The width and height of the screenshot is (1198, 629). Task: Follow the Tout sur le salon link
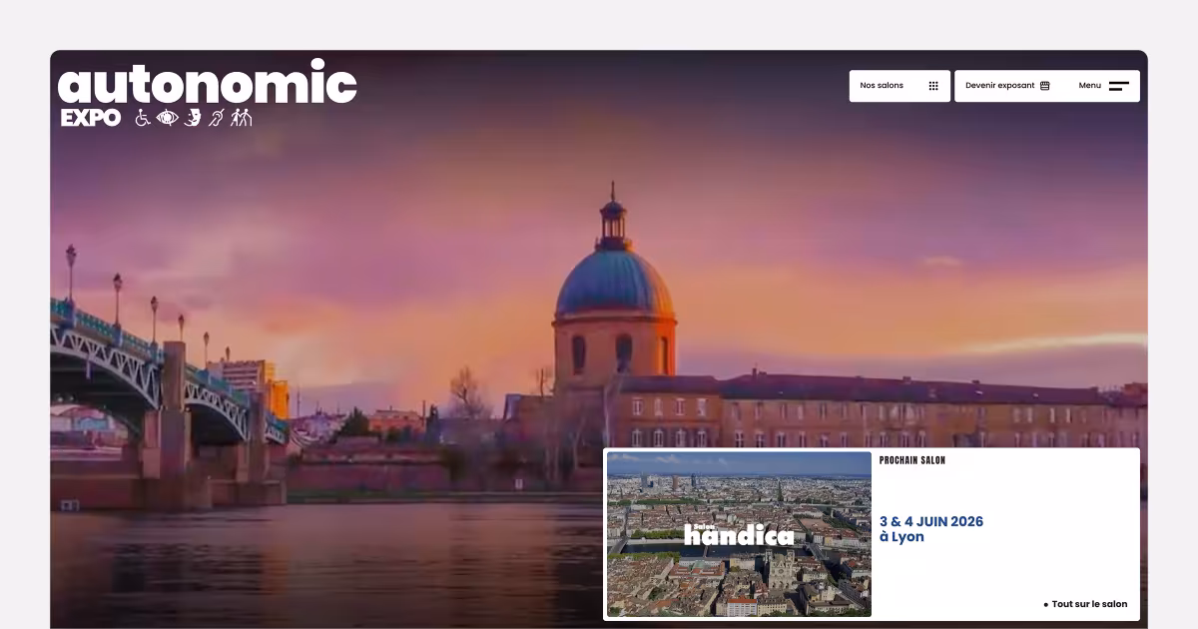1088,604
